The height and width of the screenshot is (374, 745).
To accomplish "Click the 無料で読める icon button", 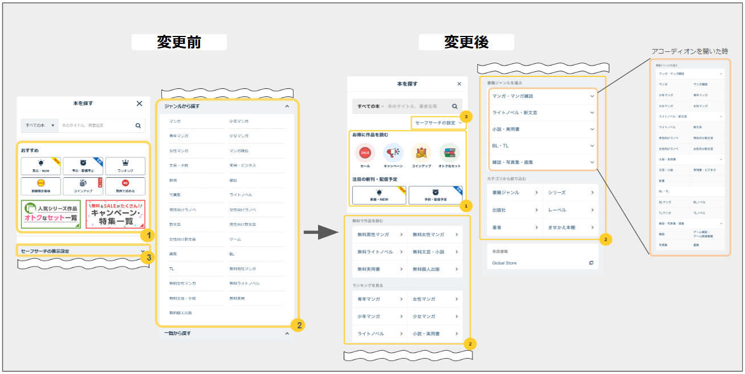I will pos(125,186).
